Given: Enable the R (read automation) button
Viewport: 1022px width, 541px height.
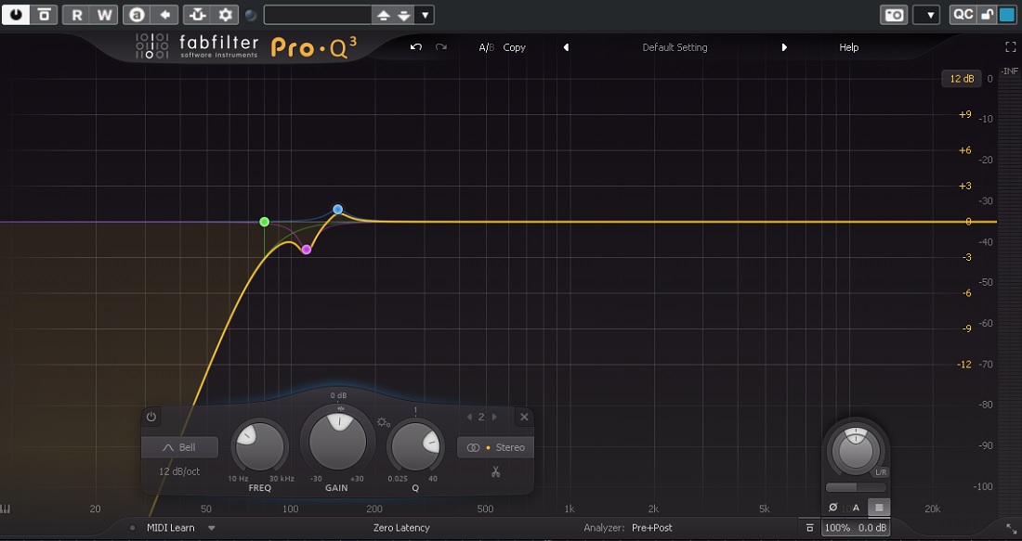Looking at the screenshot, I should [x=76, y=14].
